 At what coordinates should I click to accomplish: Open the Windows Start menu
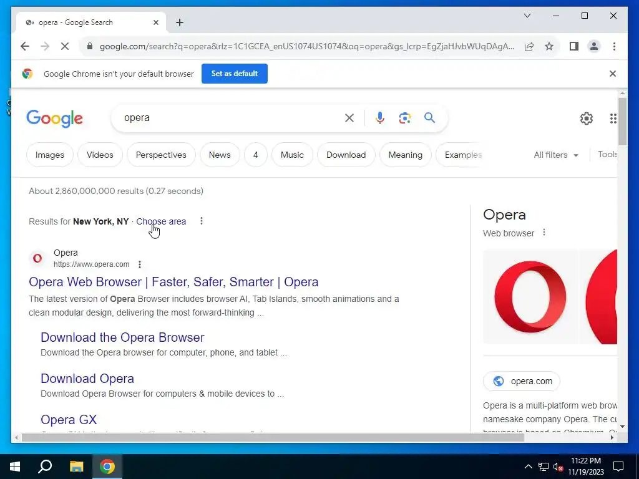(x=15, y=467)
